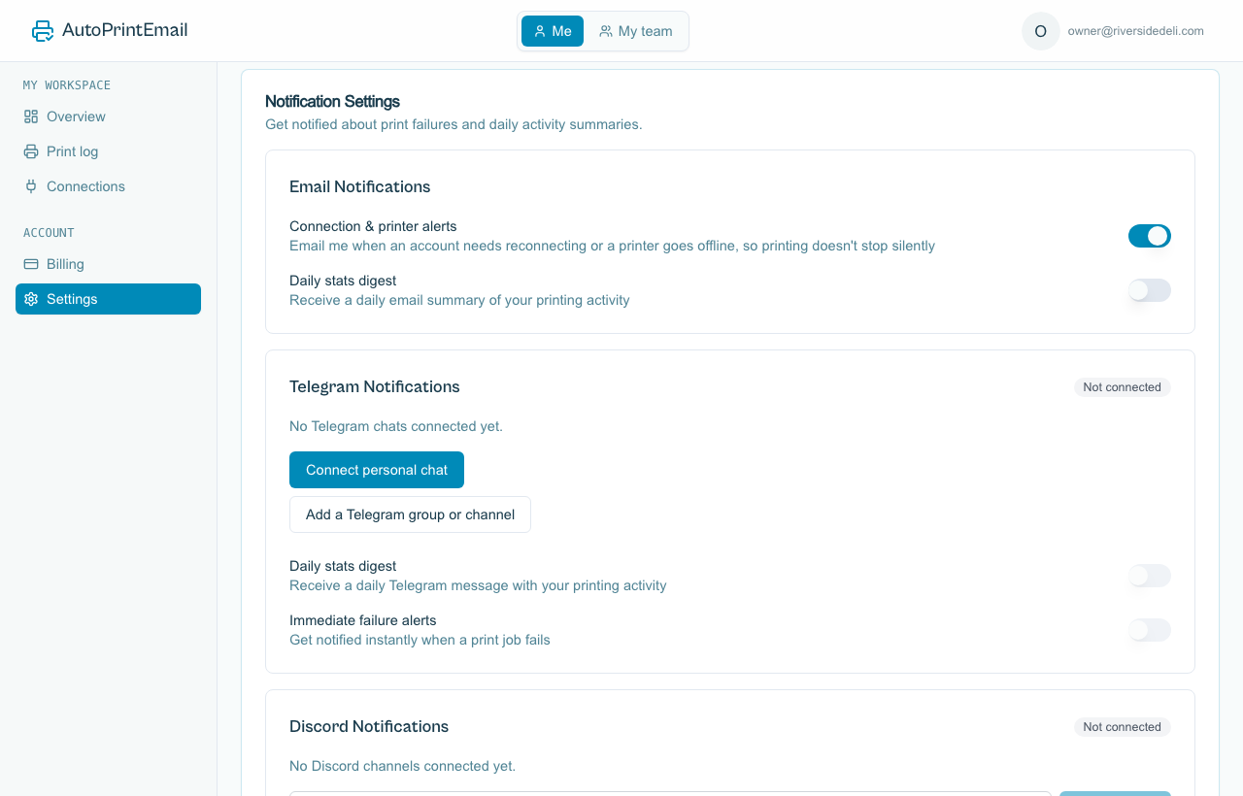Click the Telegram Notifications section title

click(x=375, y=386)
